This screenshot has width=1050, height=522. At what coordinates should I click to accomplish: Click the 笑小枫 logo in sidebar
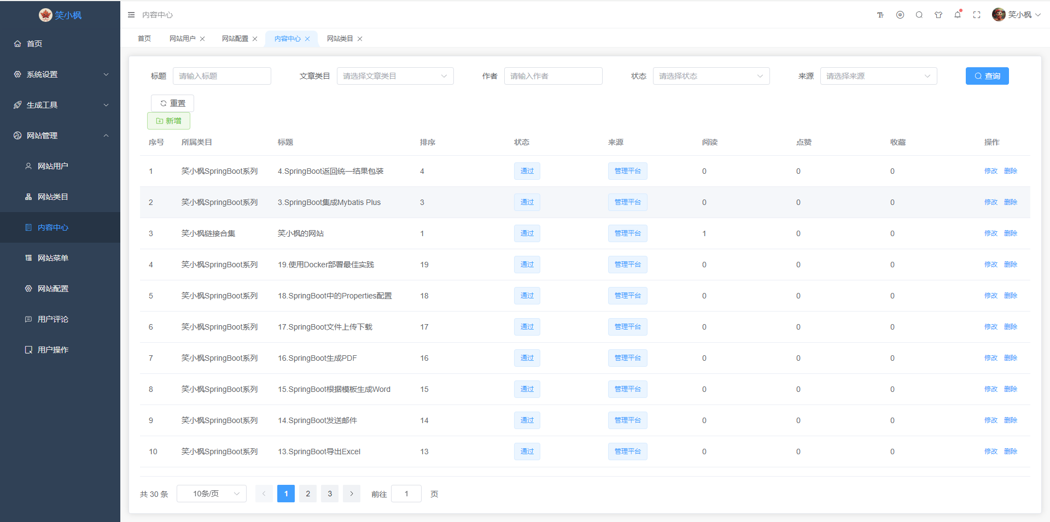(60, 15)
